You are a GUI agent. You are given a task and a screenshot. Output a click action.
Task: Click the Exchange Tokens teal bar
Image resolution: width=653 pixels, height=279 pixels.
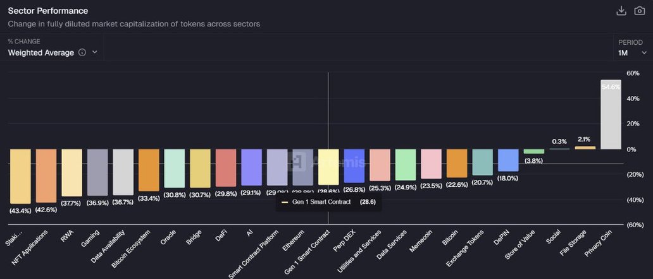pos(483,162)
